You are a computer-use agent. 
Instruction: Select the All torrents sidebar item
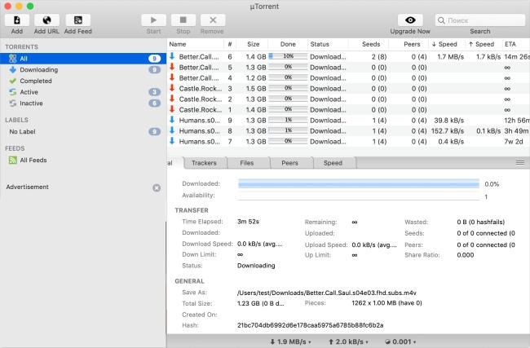click(83, 59)
